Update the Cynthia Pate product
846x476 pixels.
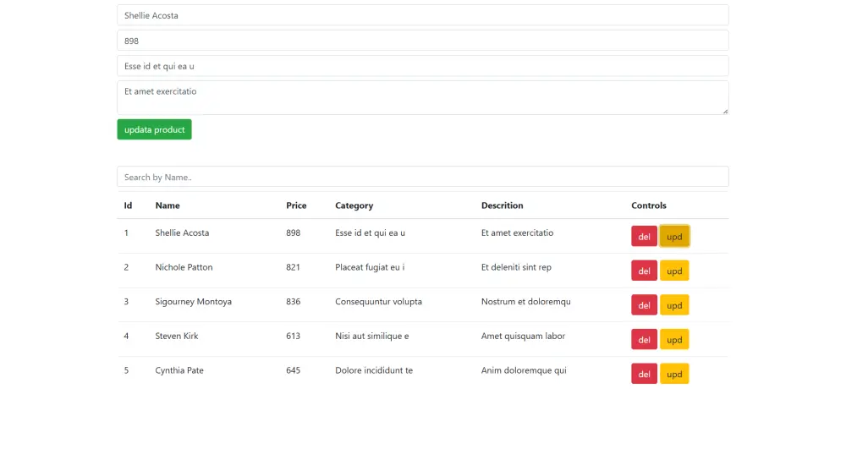pyautogui.click(x=674, y=374)
